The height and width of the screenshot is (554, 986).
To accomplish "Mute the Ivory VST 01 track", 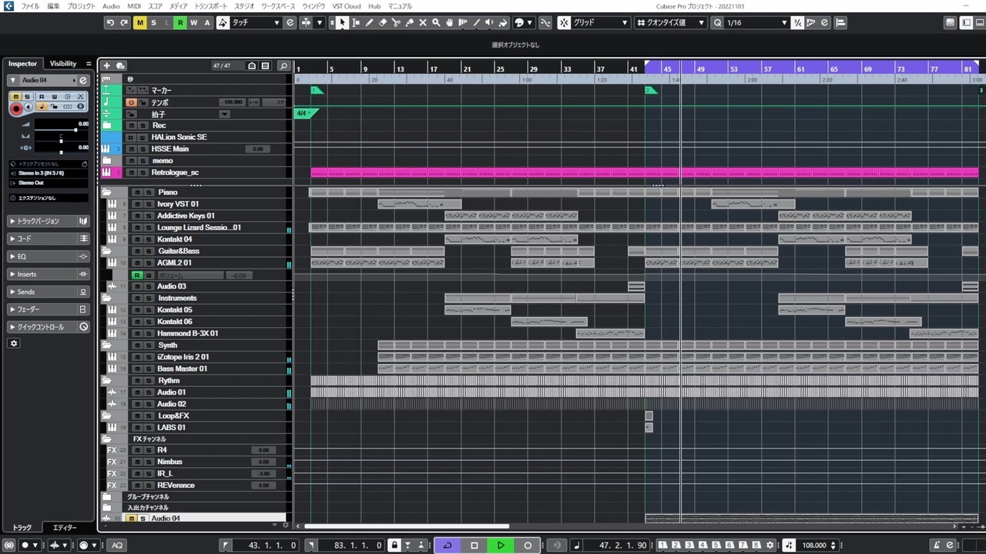I will coord(136,204).
